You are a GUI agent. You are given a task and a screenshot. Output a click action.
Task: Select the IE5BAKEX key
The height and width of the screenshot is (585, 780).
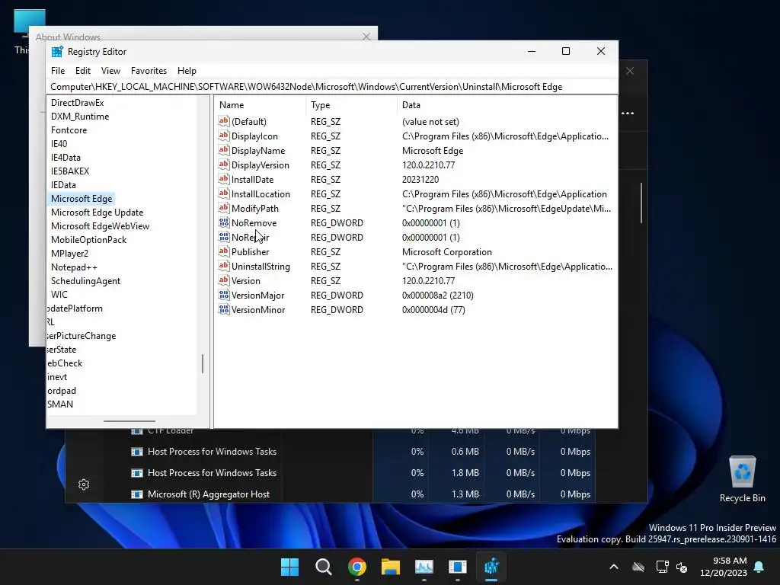[69, 171]
